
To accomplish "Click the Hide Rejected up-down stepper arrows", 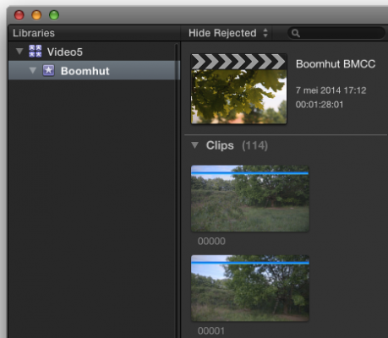I will pyautogui.click(x=265, y=33).
